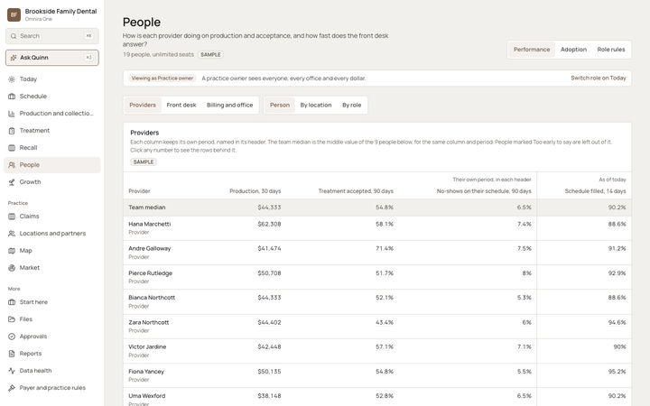Open Schedule in the sidebar
Viewport: 650px width, 406px height.
tap(52, 97)
